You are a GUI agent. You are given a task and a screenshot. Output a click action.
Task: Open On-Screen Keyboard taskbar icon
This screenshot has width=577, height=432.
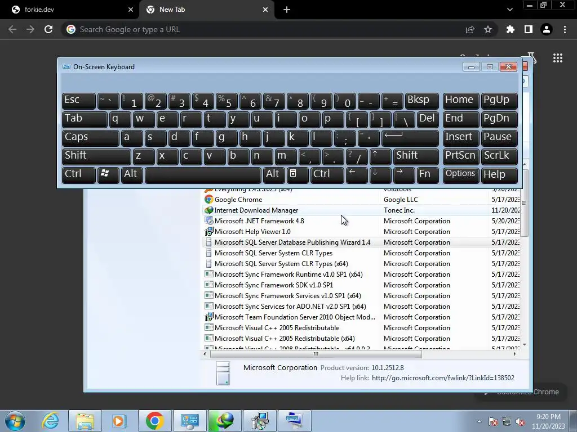coord(294,421)
